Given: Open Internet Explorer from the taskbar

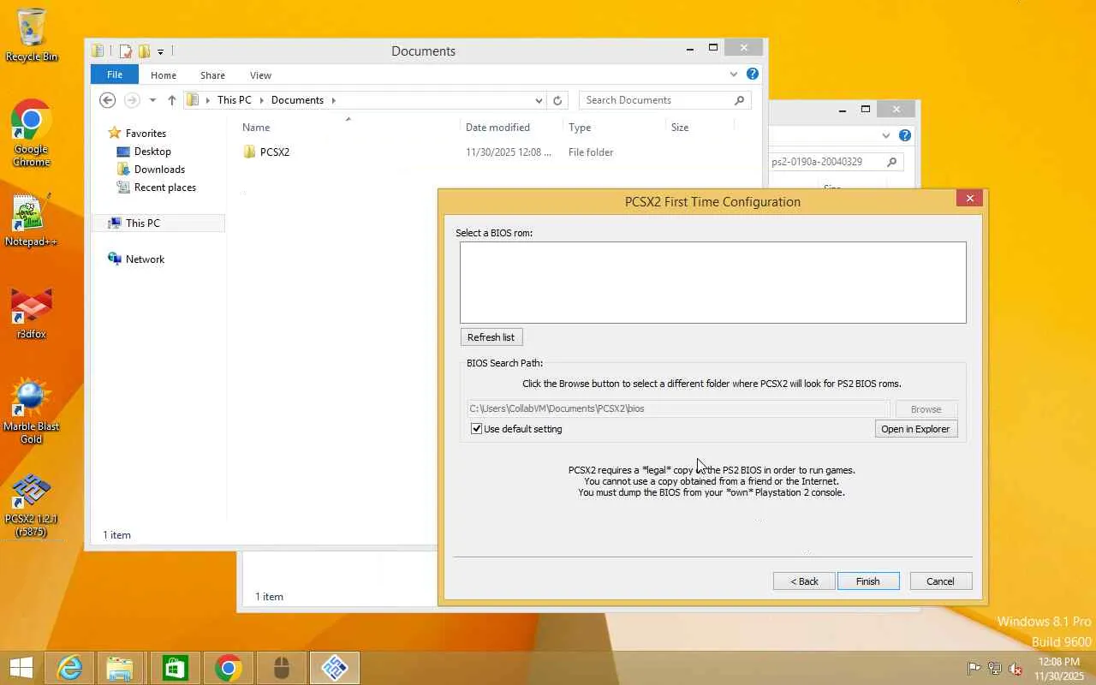Looking at the screenshot, I should click(69, 668).
